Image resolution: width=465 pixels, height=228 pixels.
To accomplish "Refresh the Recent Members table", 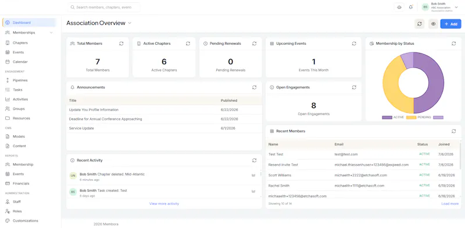I will [x=454, y=131].
